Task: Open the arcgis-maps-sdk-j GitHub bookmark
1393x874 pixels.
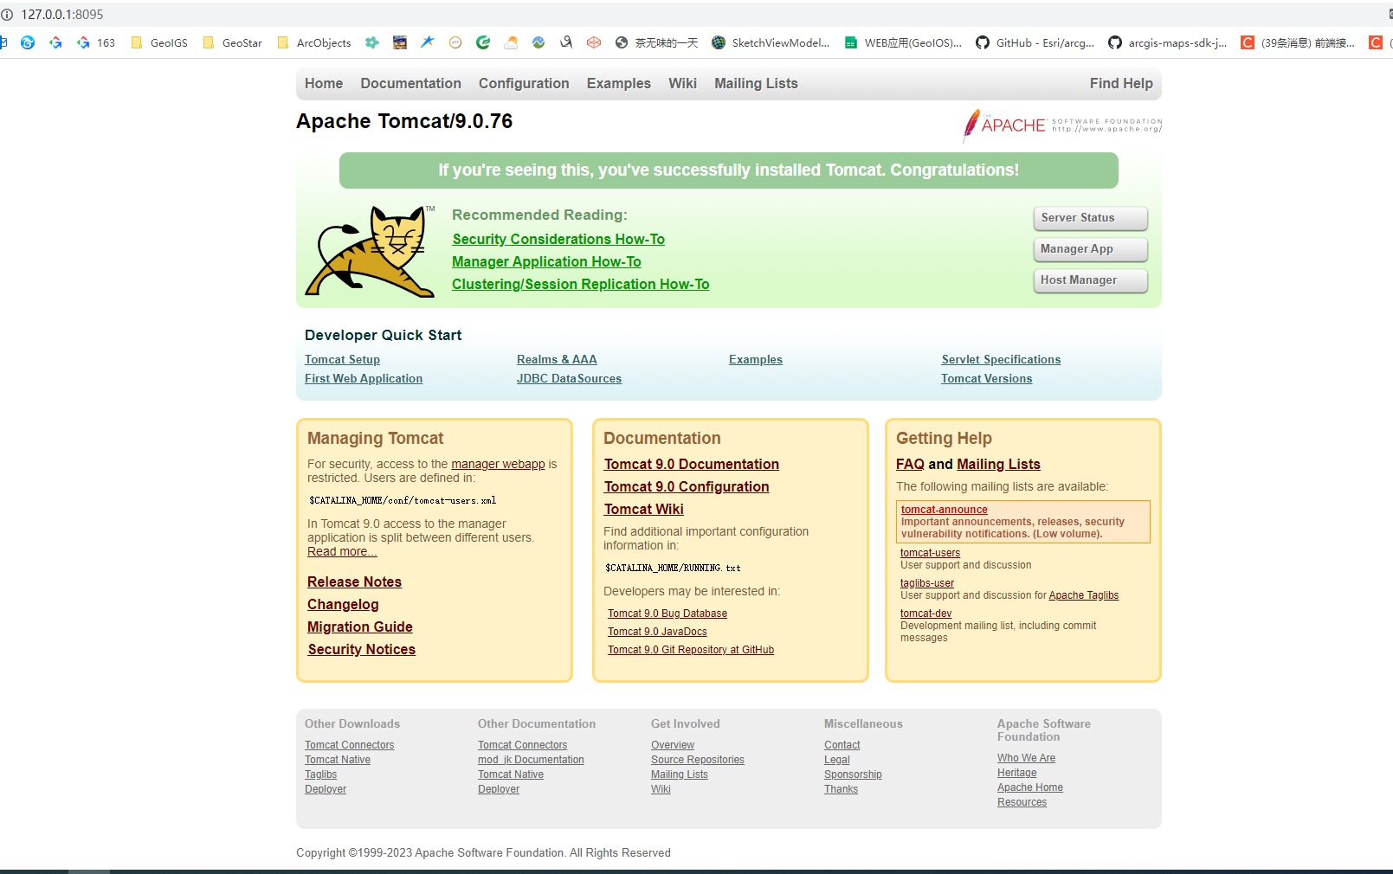Action: tap(1168, 42)
